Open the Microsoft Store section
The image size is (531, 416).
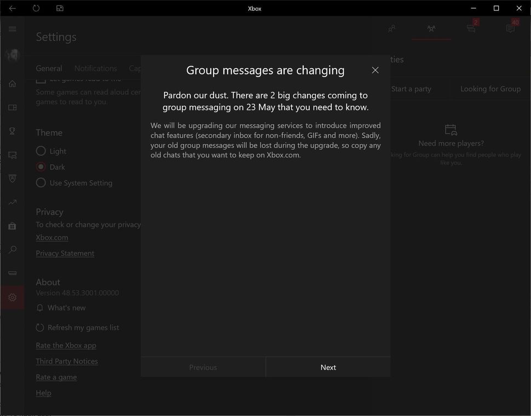(12, 226)
